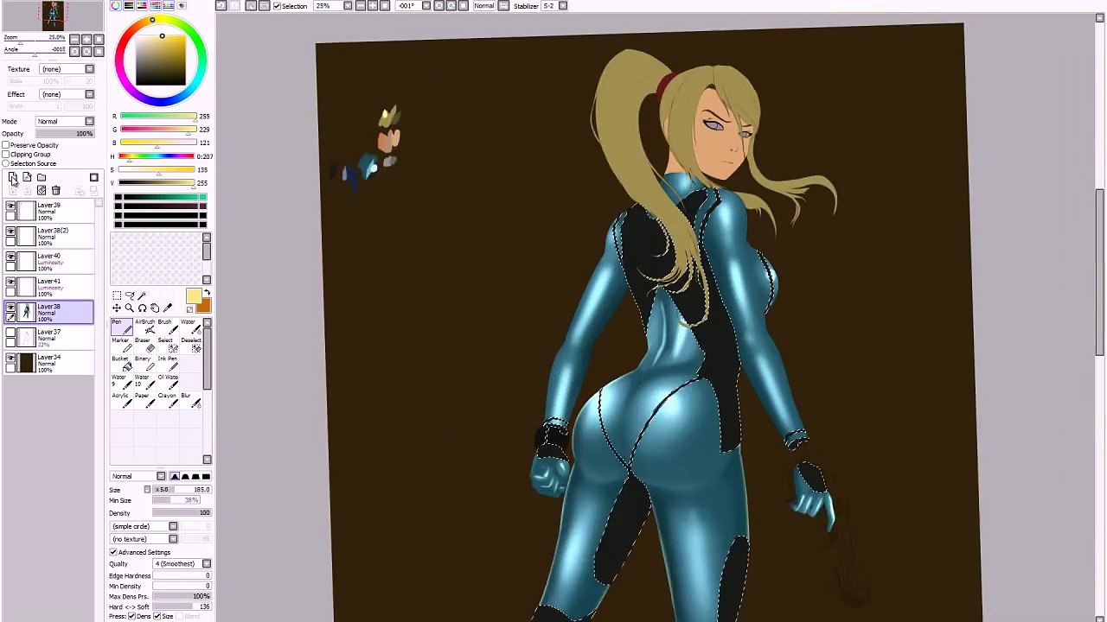Show Layer37 by clicking its visibility box
Image resolution: width=1107 pixels, height=622 pixels.
tap(10, 333)
